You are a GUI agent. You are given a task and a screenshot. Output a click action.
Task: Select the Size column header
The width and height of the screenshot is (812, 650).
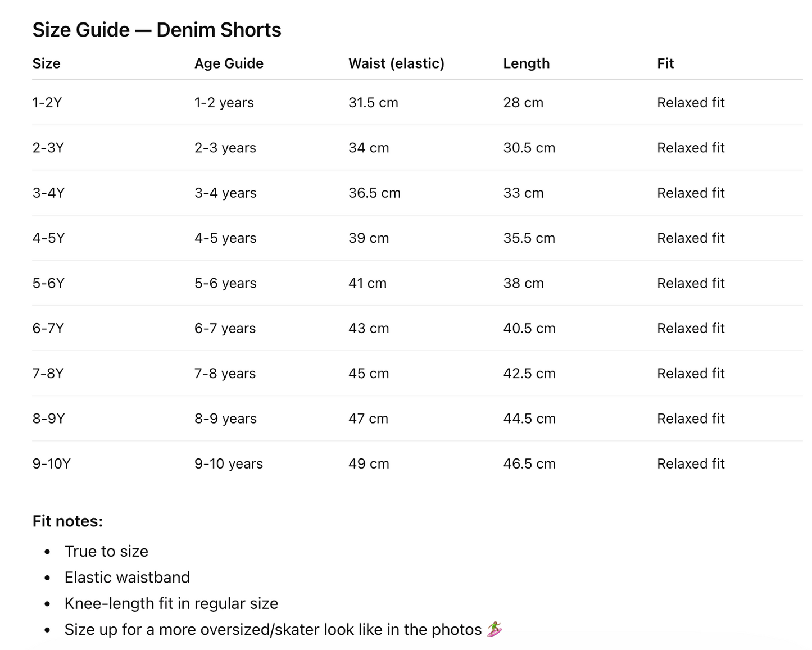(47, 63)
